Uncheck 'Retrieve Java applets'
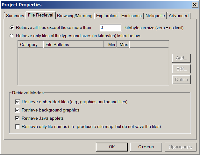 [17, 118]
